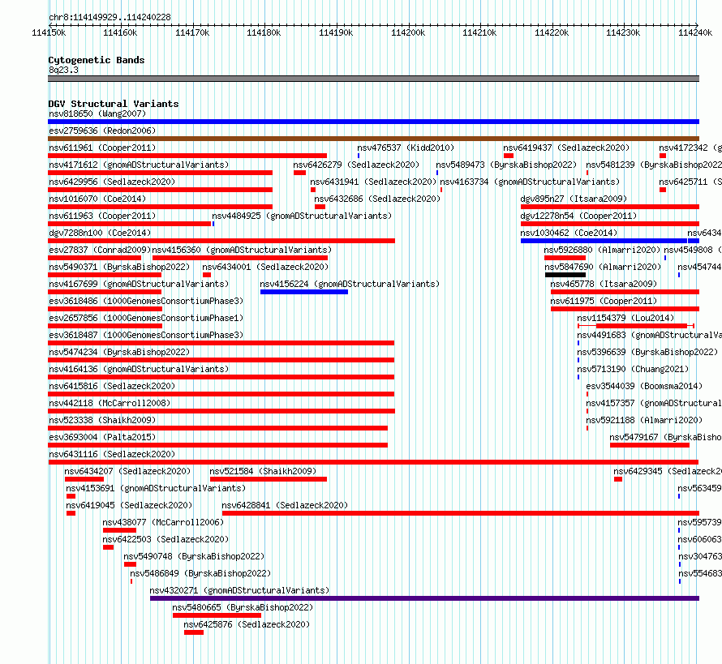
Task: Click nsv611975 (Cooper2011) label
Action: pyautogui.click(x=604, y=301)
